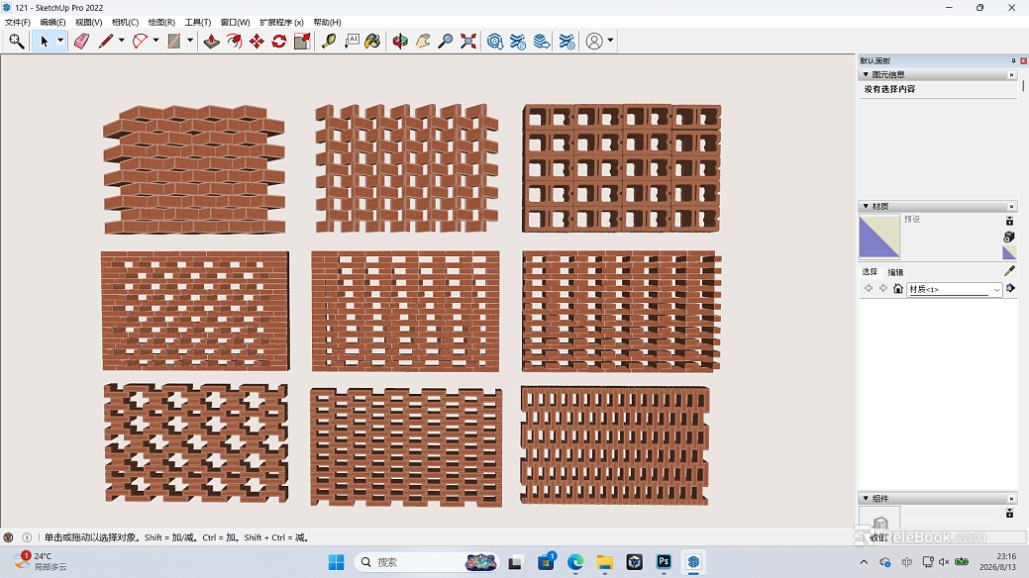Set material to default swatch icon
Screen dimensions: 1029x578
coord(1009,252)
